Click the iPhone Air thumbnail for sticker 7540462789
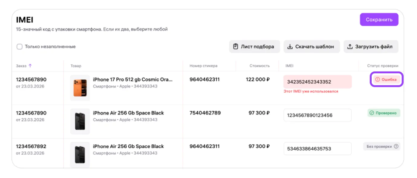The height and width of the screenshot is (178, 417). [x=80, y=121]
